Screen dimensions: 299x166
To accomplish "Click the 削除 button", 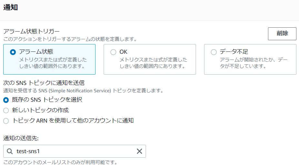I will (282, 33).
